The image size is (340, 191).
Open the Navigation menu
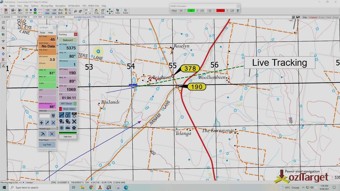[61, 6]
